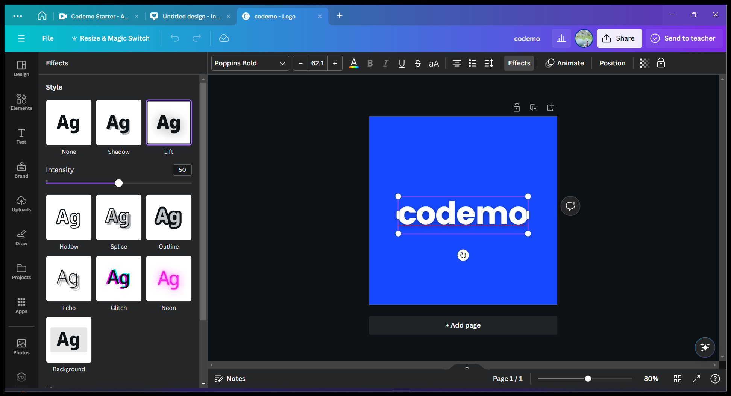Viewport: 731px width, 396px height.
Task: Open a new tab with plus
Action: coord(340,15)
